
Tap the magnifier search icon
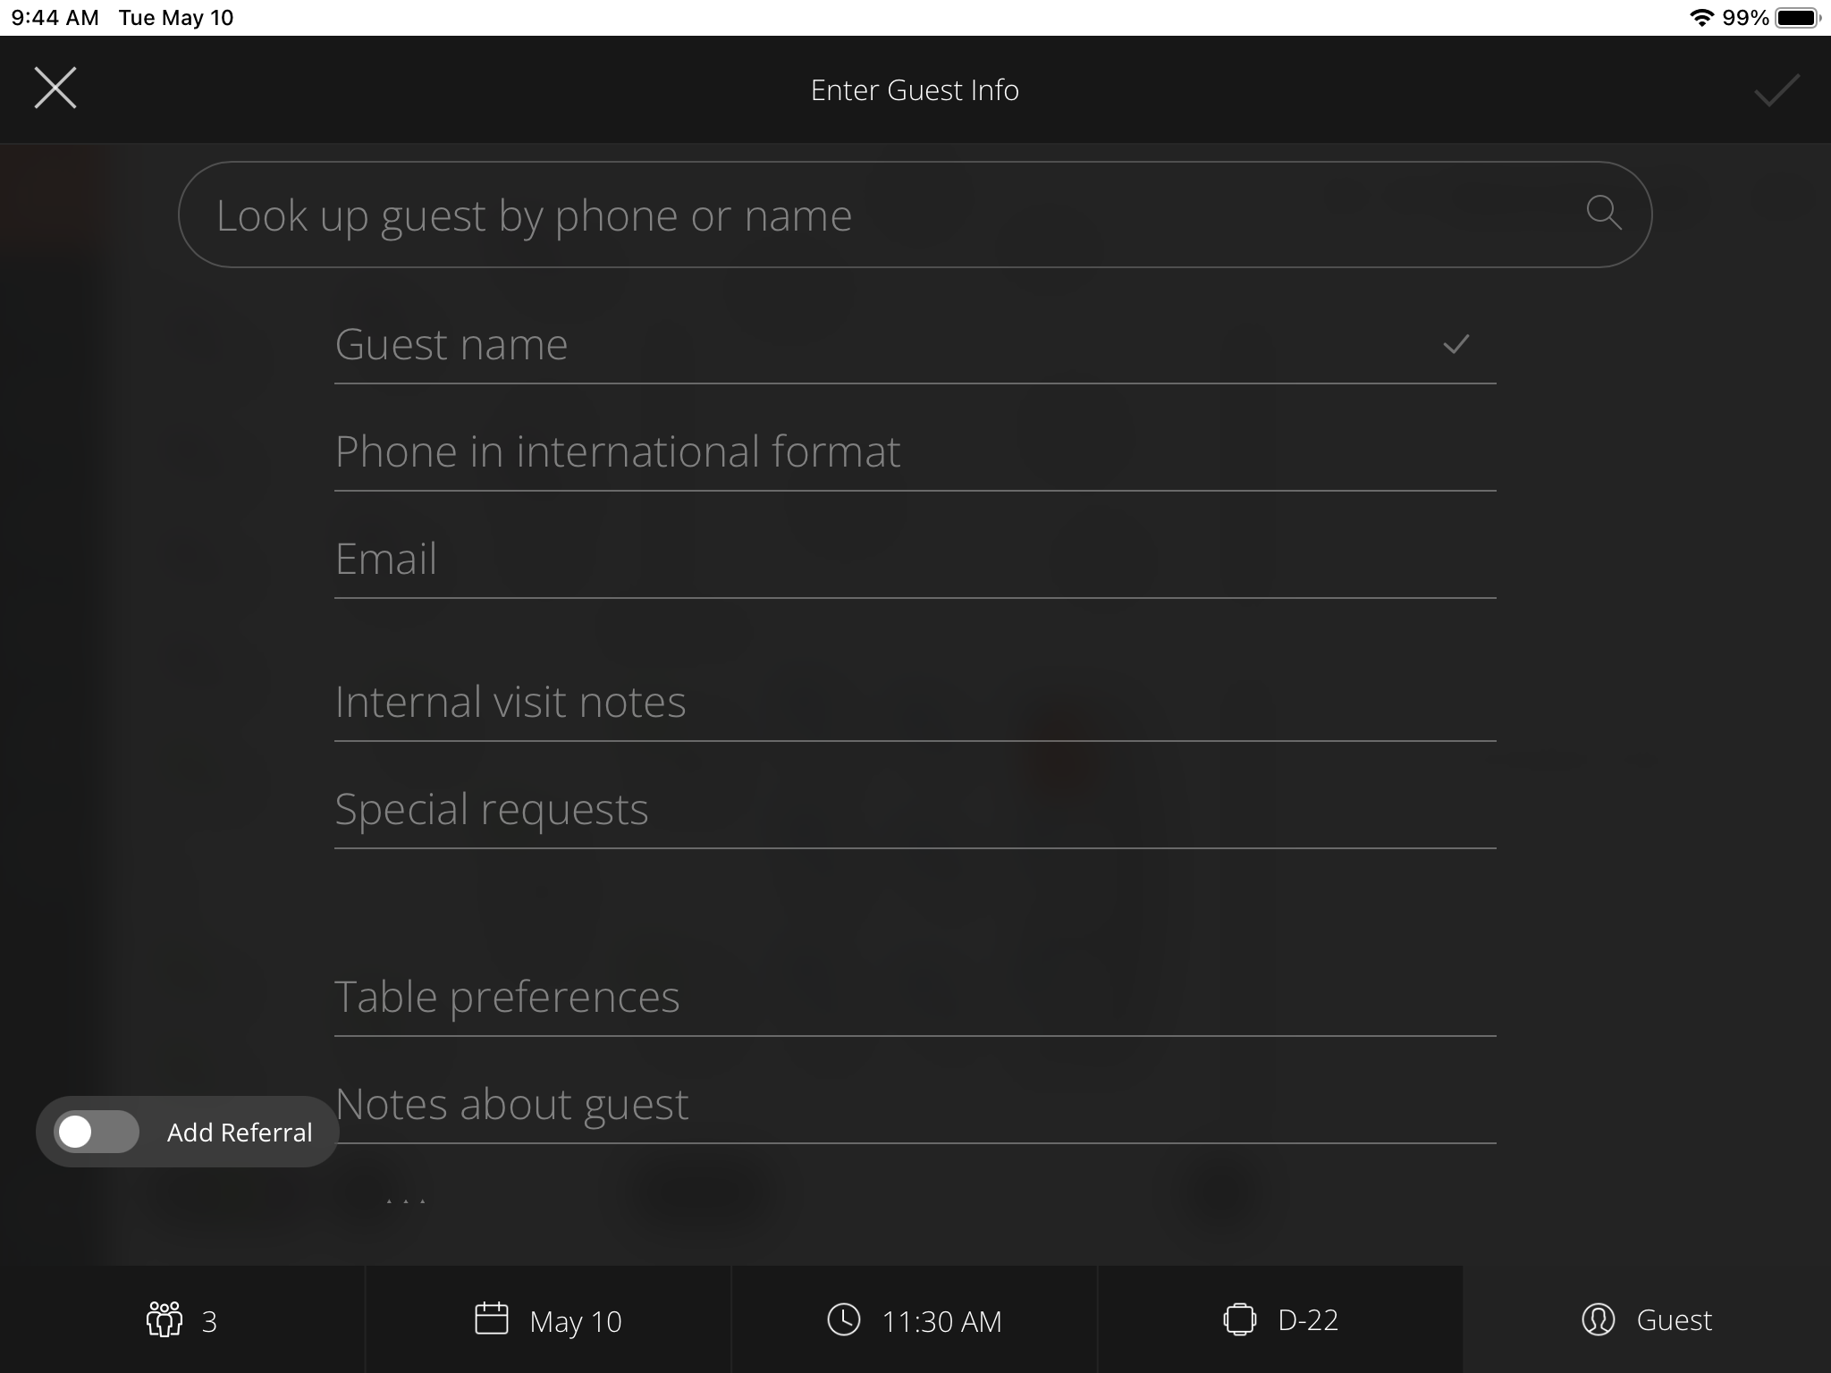tap(1603, 213)
